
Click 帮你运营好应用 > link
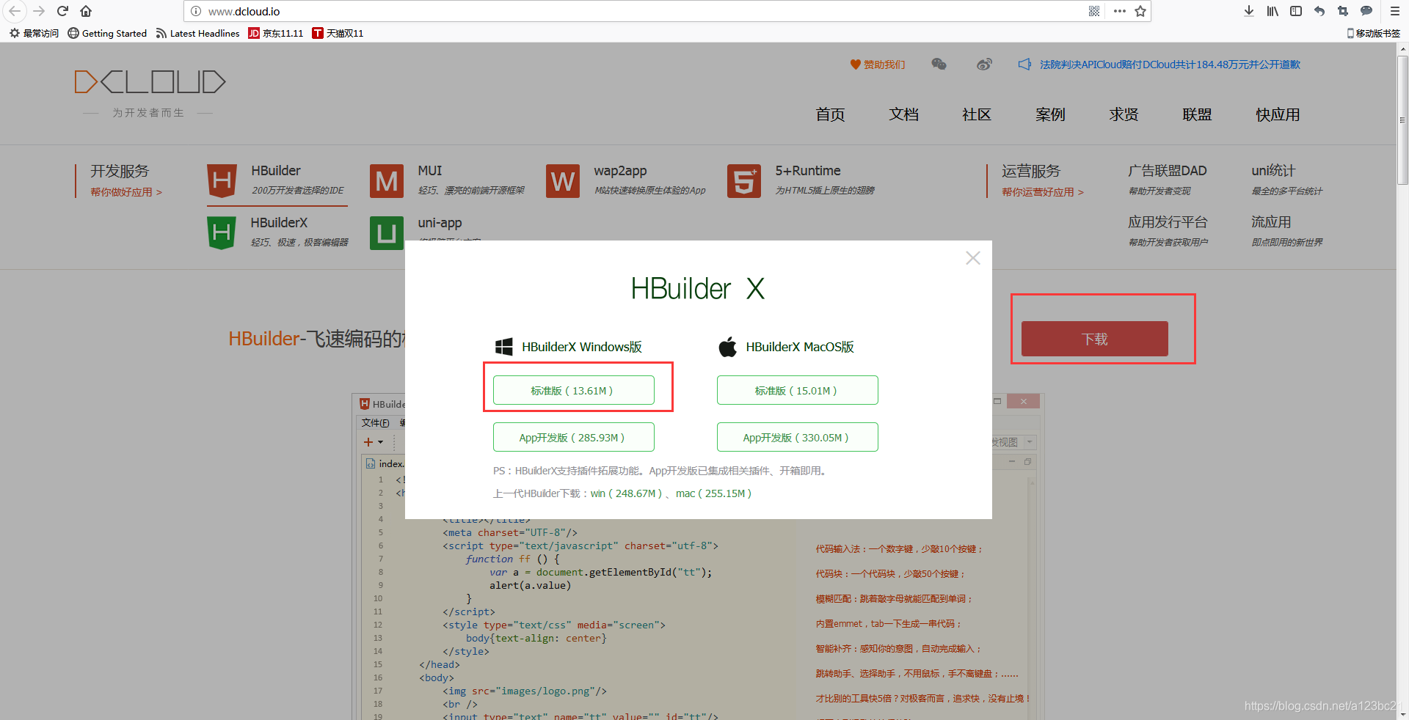coord(1043,192)
